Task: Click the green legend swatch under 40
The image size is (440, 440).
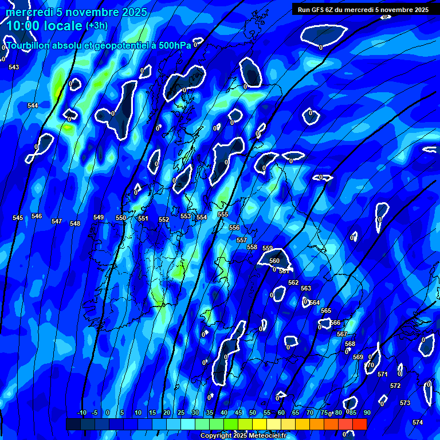Action: click(x=217, y=424)
